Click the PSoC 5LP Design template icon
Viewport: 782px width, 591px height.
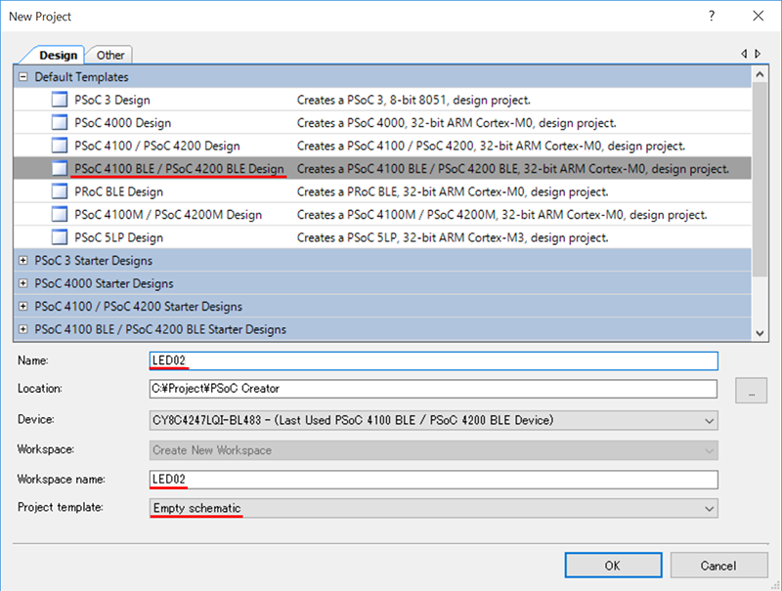[60, 237]
